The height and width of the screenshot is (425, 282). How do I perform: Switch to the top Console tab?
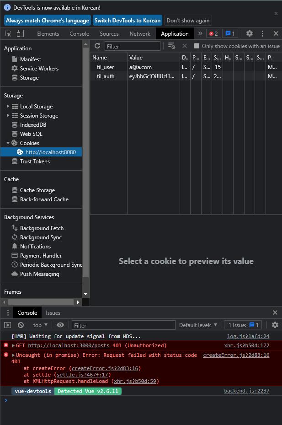click(x=80, y=33)
